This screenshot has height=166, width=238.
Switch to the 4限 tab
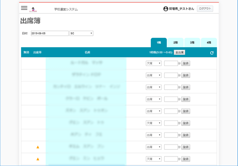209,42
